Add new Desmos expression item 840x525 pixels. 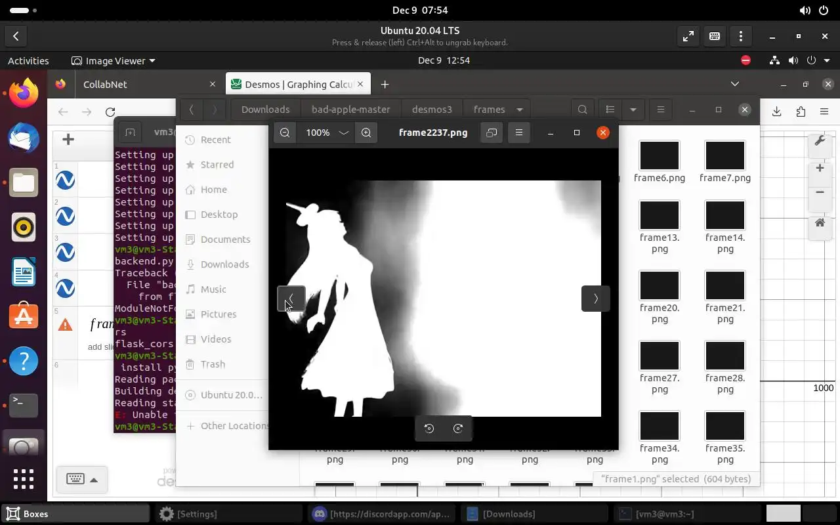(x=68, y=139)
